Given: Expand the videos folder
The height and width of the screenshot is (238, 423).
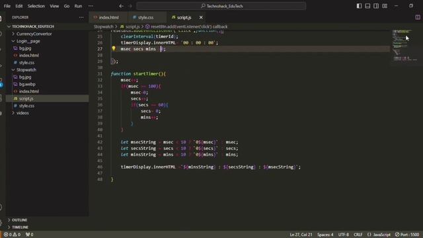Looking at the screenshot, I should (22, 113).
